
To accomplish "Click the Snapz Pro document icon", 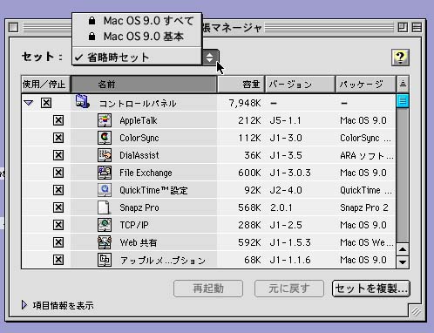I will [104, 207].
